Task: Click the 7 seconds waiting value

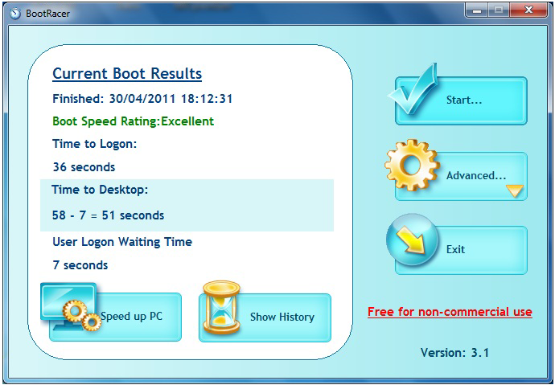Action: point(80,265)
